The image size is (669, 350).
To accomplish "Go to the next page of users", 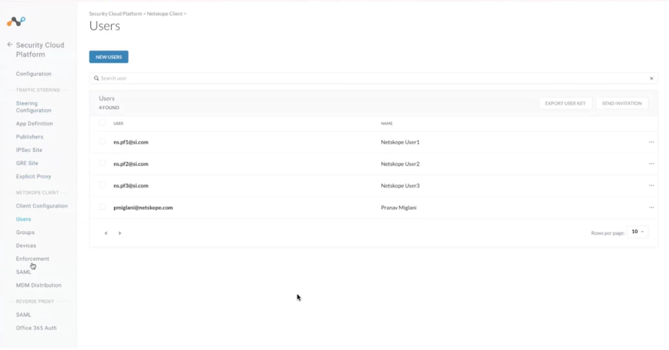I will coord(120,233).
